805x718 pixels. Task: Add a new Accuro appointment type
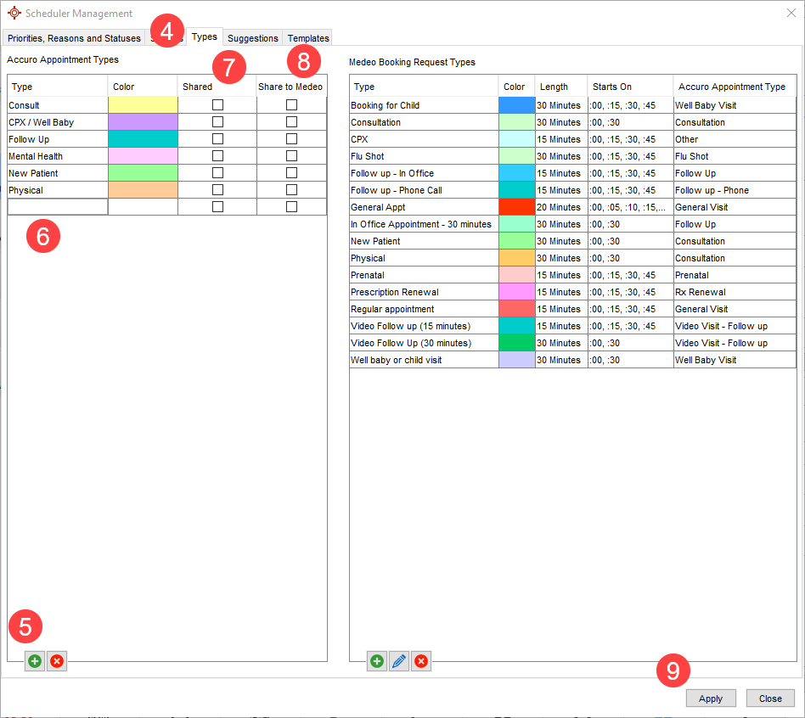34,660
